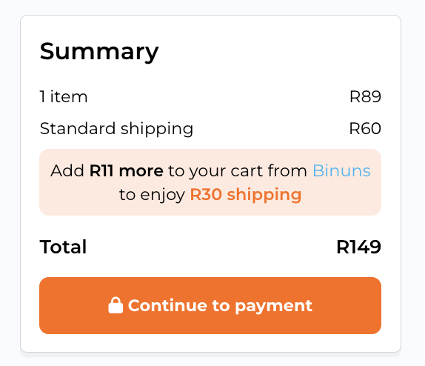Image resolution: width=425 pixels, height=366 pixels.
Task: Select the Total label
Action: (63, 247)
